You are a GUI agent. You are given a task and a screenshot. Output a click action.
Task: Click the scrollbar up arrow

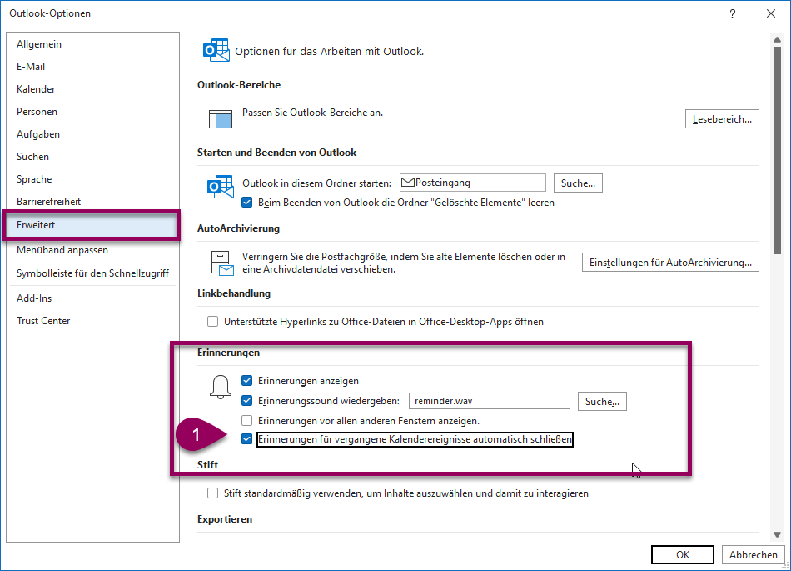[777, 39]
